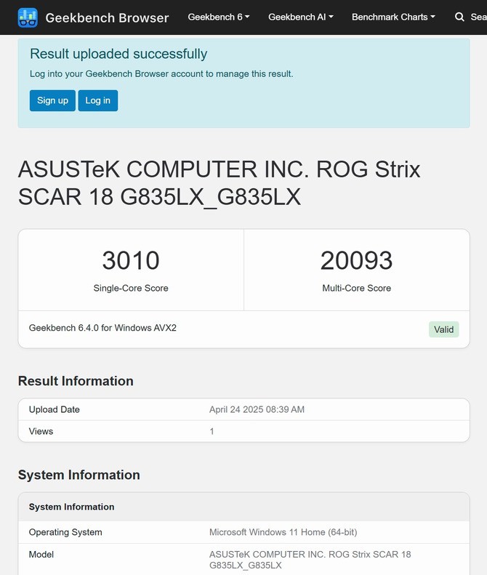Click the Views count row
This screenshot has height=575, width=487.
click(x=243, y=431)
